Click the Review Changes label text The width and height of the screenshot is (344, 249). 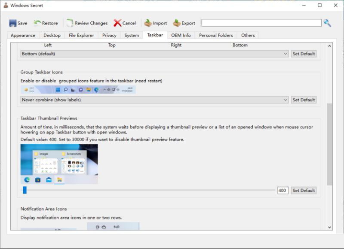tap(91, 23)
